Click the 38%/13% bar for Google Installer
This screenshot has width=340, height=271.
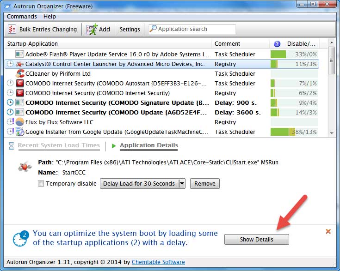click(x=294, y=132)
